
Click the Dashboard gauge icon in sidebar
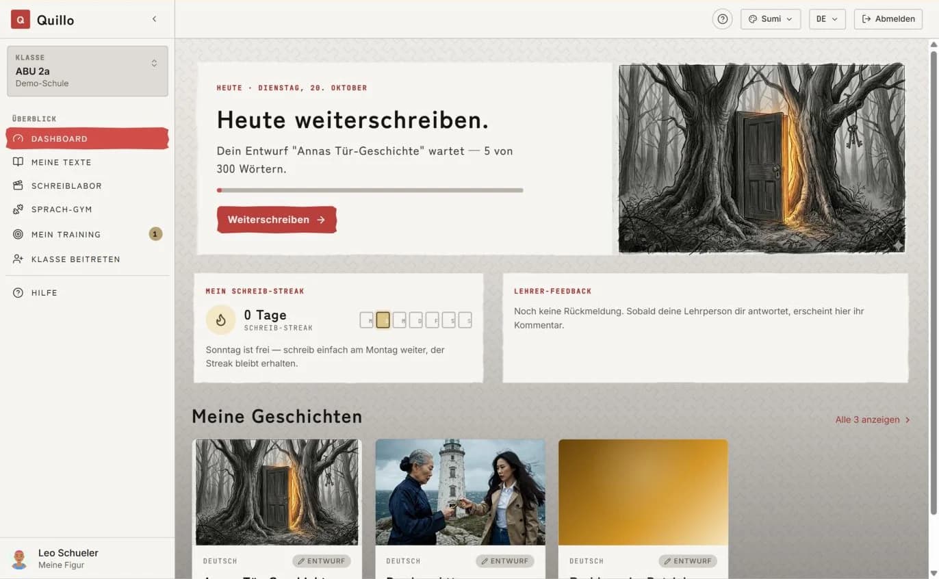pyautogui.click(x=18, y=139)
